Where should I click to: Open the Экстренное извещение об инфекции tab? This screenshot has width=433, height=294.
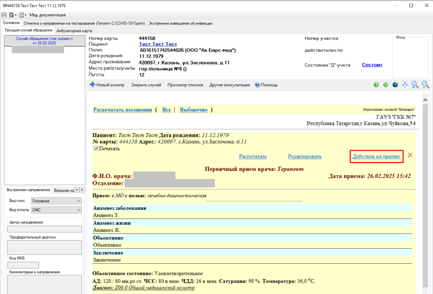click(x=180, y=23)
